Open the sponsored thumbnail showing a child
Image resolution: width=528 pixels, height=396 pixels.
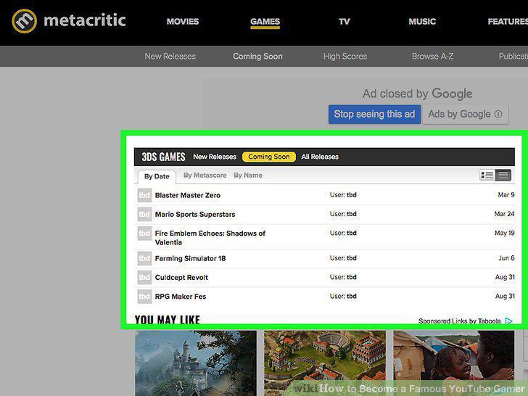click(453, 363)
